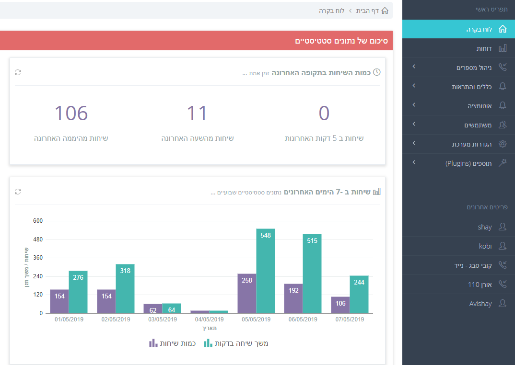
Task: Click the לוח בקרה breadcrumb text
Action: 332,11
